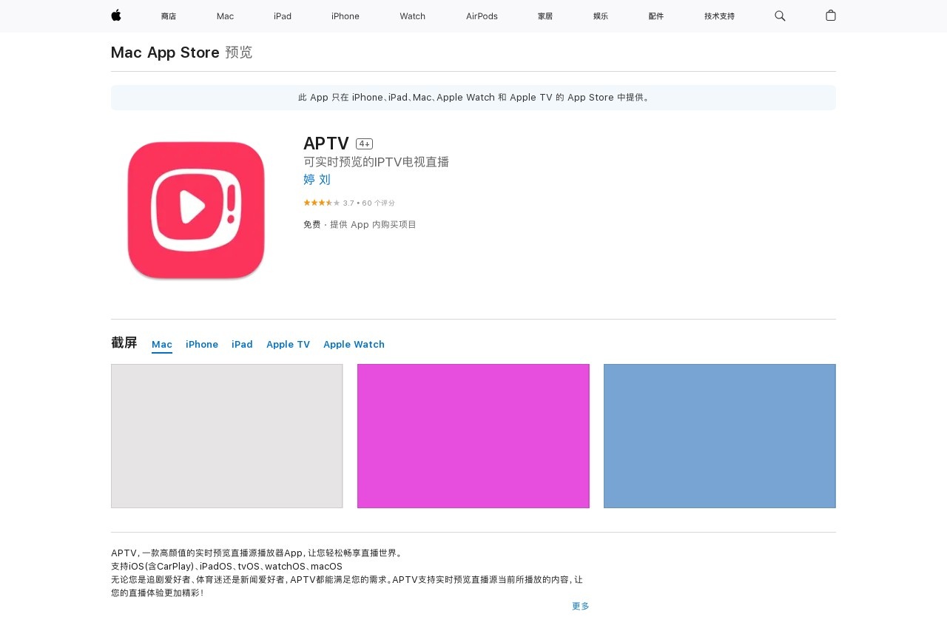
Task: Open the shopping bag icon
Action: (831, 16)
